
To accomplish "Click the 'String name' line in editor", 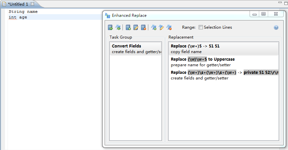I will (x=23, y=12).
